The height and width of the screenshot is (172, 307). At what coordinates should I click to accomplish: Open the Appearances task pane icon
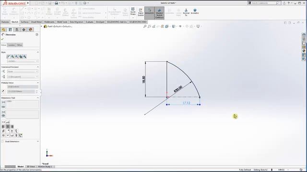coord(304,51)
